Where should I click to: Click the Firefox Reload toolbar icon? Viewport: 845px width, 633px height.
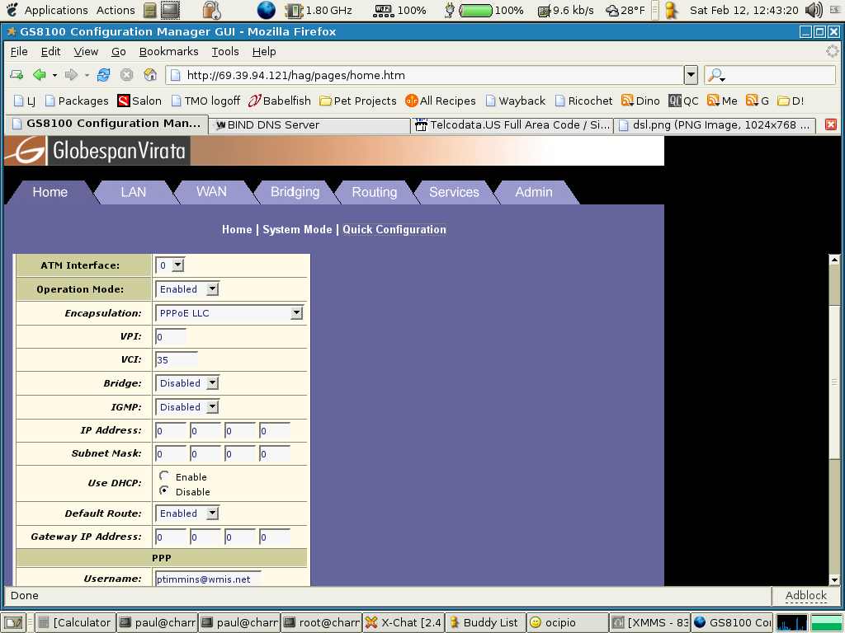103,75
